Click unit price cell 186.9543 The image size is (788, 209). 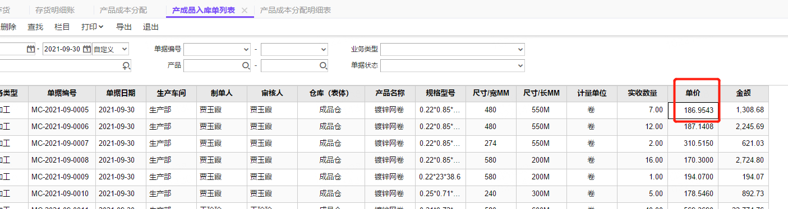693,110
